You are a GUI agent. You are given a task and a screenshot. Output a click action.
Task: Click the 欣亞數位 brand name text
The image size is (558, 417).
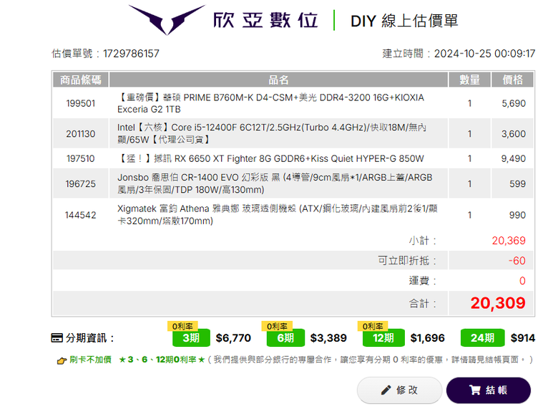coord(265,20)
